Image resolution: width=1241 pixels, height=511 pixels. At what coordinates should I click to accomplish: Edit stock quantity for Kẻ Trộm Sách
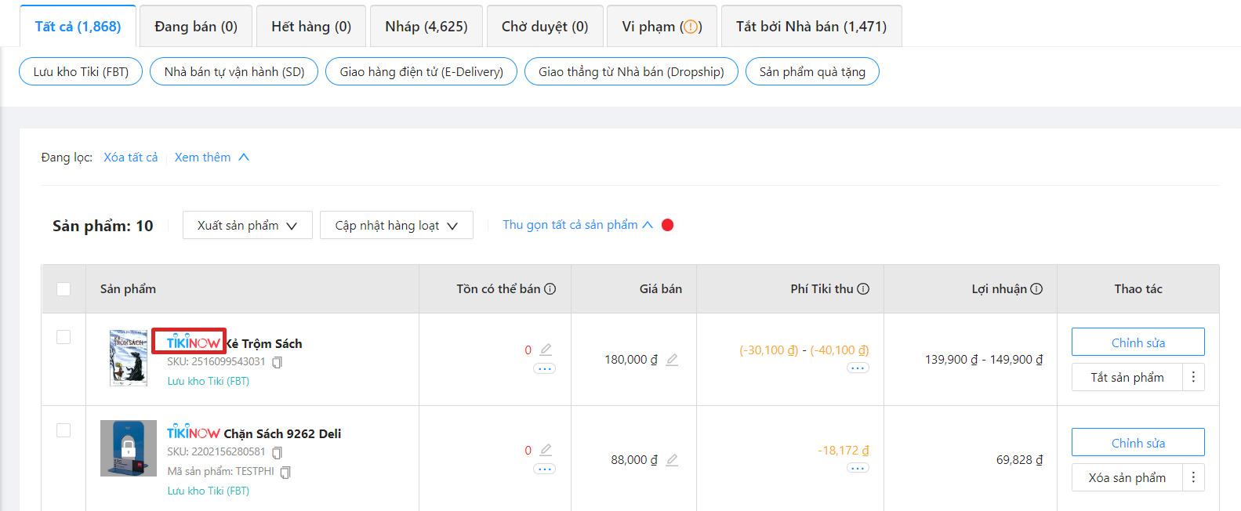pyautogui.click(x=546, y=350)
